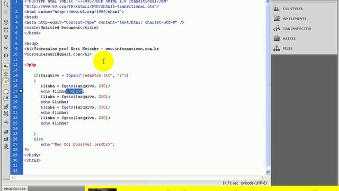Click the echo $linha; on line 23
Image resolution: width=339 pixels, height=191 pixels.
(x=55, y=123)
